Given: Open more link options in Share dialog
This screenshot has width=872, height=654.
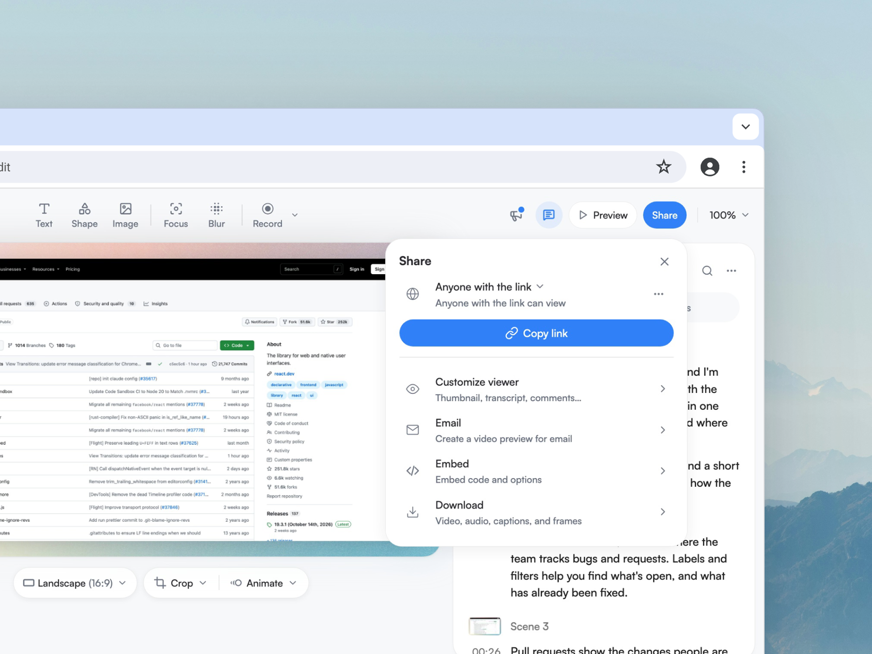Looking at the screenshot, I should coord(658,294).
